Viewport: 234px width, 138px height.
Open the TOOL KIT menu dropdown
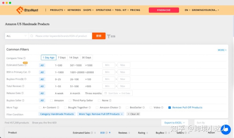[122, 10]
